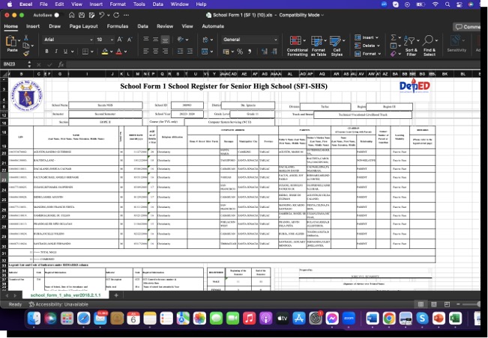Image resolution: width=488 pixels, height=338 pixels.
Task: Open Sort & Filter menu
Action: 411,46
